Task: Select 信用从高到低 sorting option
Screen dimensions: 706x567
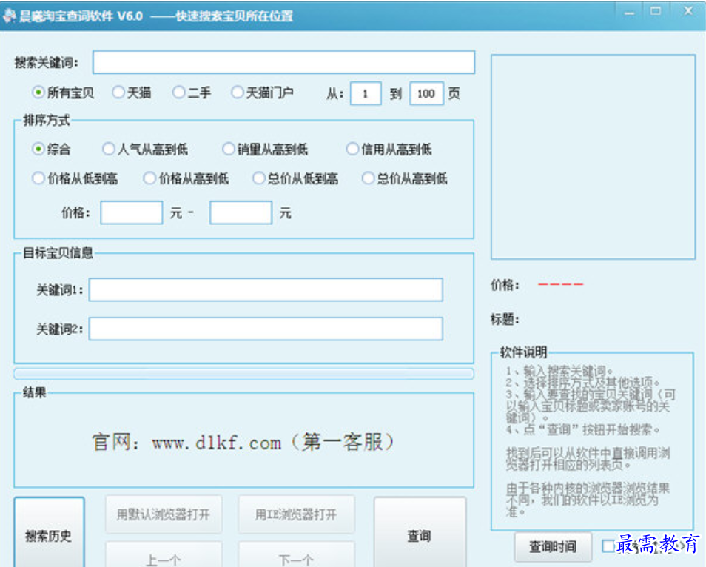Action: pos(352,149)
